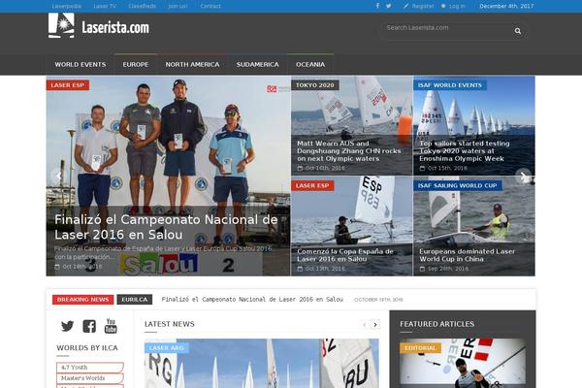Image resolution: width=582 pixels, height=388 pixels.
Task: Open the Sudamerica menu
Action: (x=258, y=65)
